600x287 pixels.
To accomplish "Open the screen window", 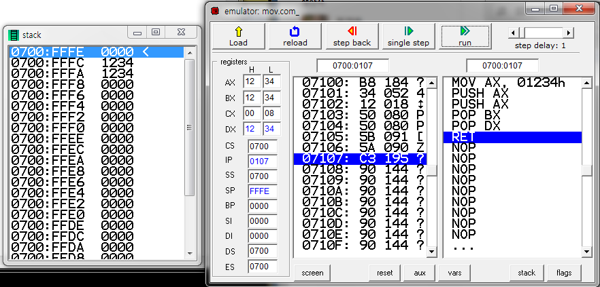I will click(314, 273).
